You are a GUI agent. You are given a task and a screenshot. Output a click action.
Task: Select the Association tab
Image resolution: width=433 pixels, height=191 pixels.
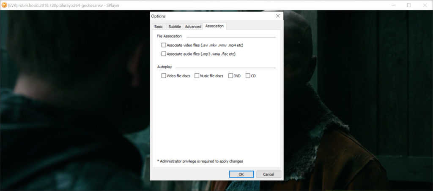[x=214, y=26]
